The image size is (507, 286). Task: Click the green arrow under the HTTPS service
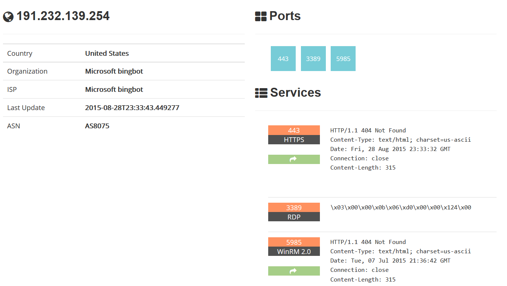pyautogui.click(x=293, y=159)
